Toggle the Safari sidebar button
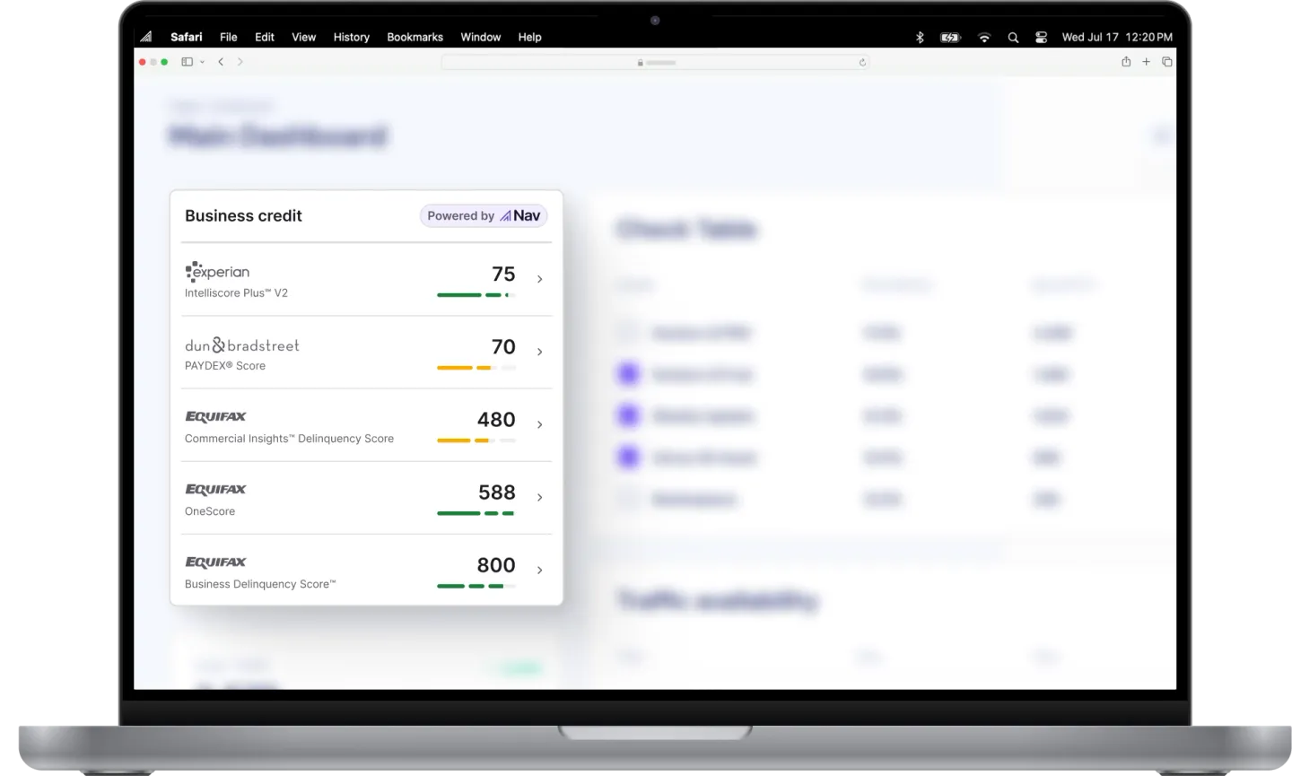This screenshot has width=1292, height=776. click(188, 62)
